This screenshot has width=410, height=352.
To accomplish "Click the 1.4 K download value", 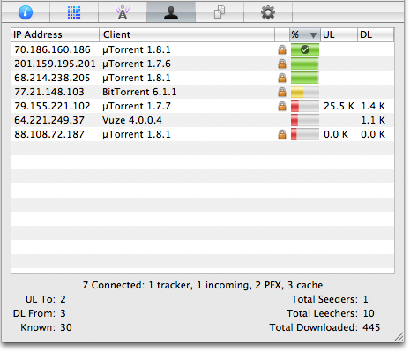I will (373, 106).
